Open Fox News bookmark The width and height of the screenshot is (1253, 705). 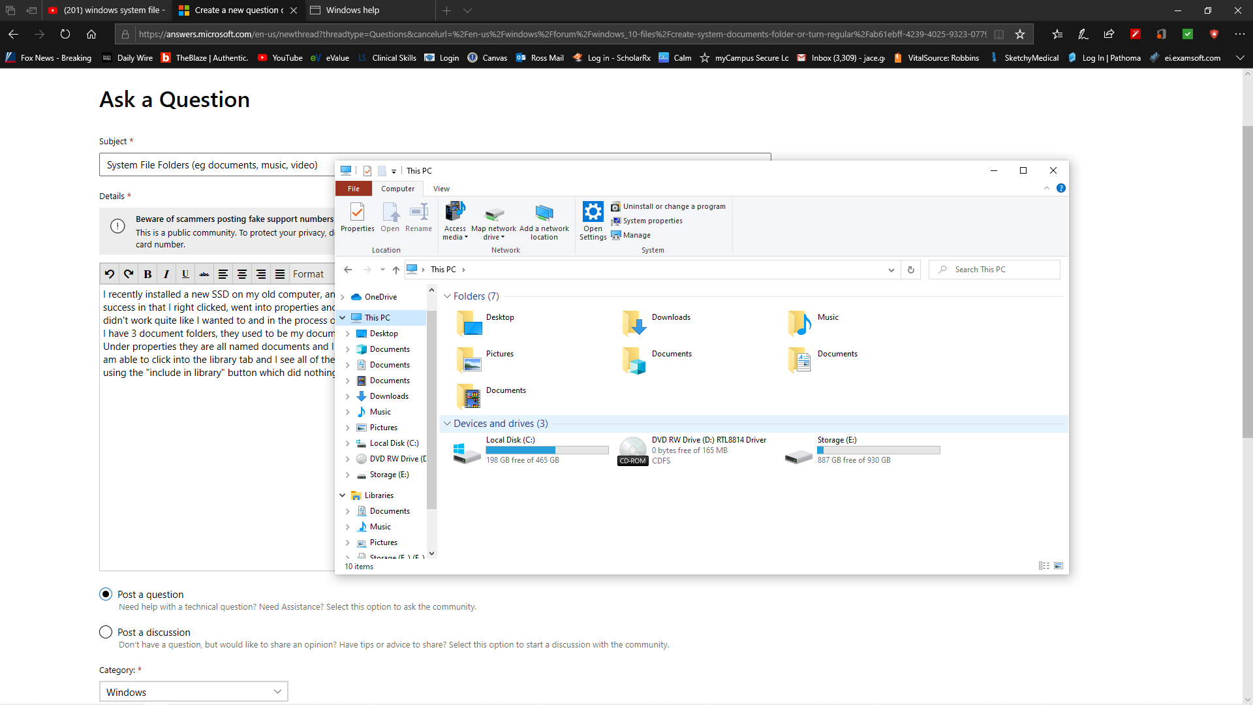coord(49,57)
